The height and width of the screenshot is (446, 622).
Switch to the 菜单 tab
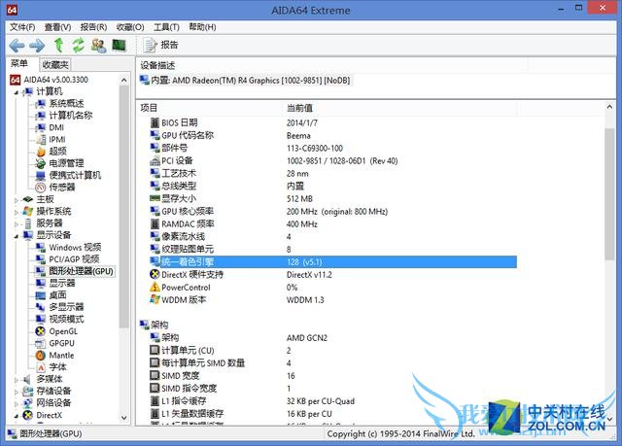tap(19, 64)
